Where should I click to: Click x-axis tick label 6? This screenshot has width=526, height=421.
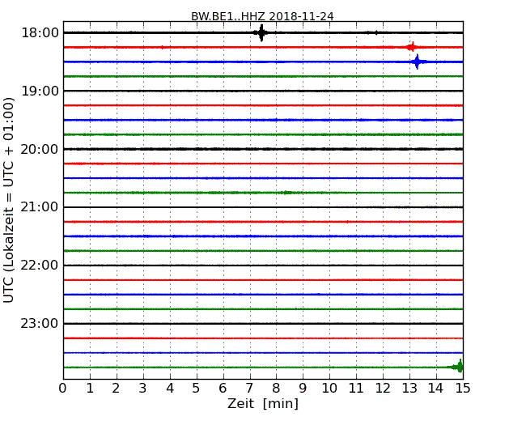[223, 388]
